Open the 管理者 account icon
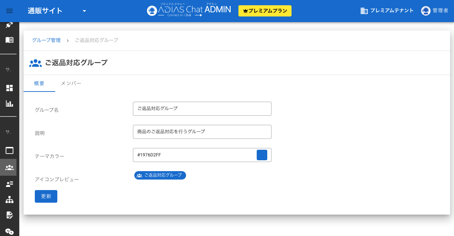Viewport: 454px width, 236px height. (x=426, y=11)
